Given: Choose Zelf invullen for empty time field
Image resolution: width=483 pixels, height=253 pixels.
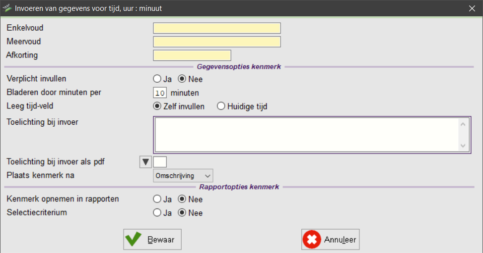Looking at the screenshot, I should click(157, 106).
